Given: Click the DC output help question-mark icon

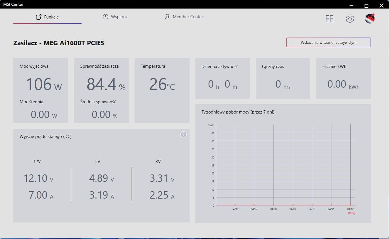Looking at the screenshot, I should (x=184, y=135).
